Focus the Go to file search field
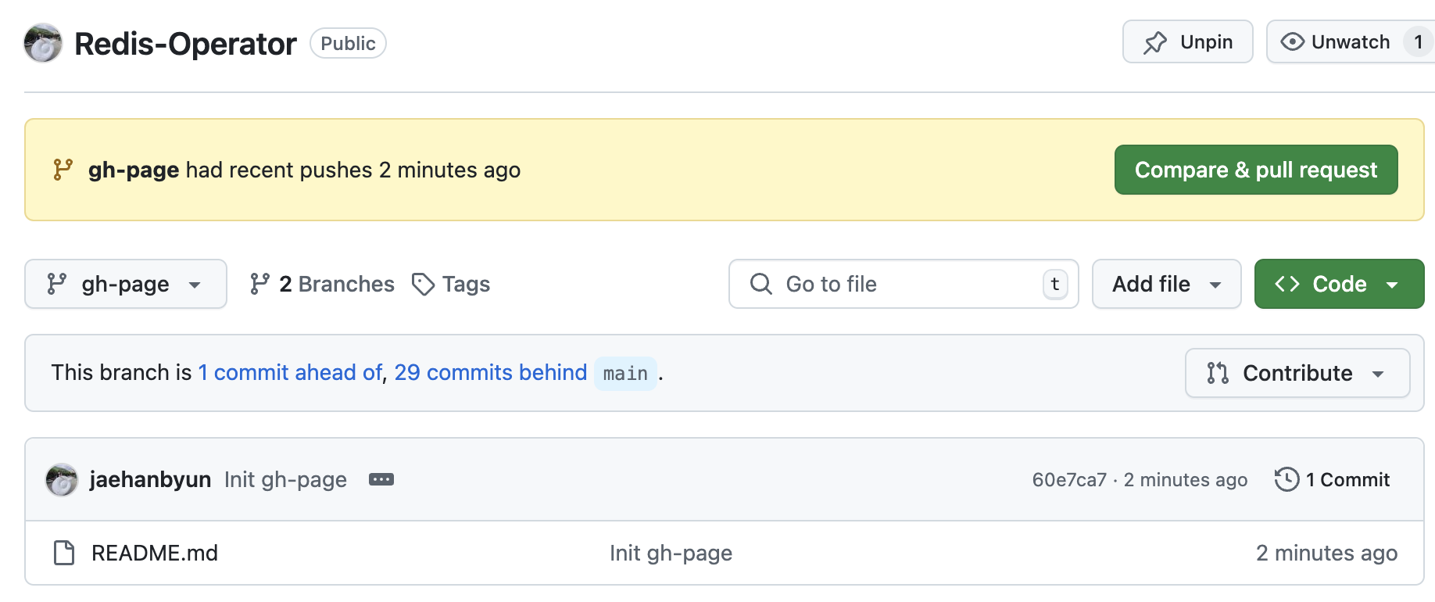The width and height of the screenshot is (1435, 602). [904, 284]
